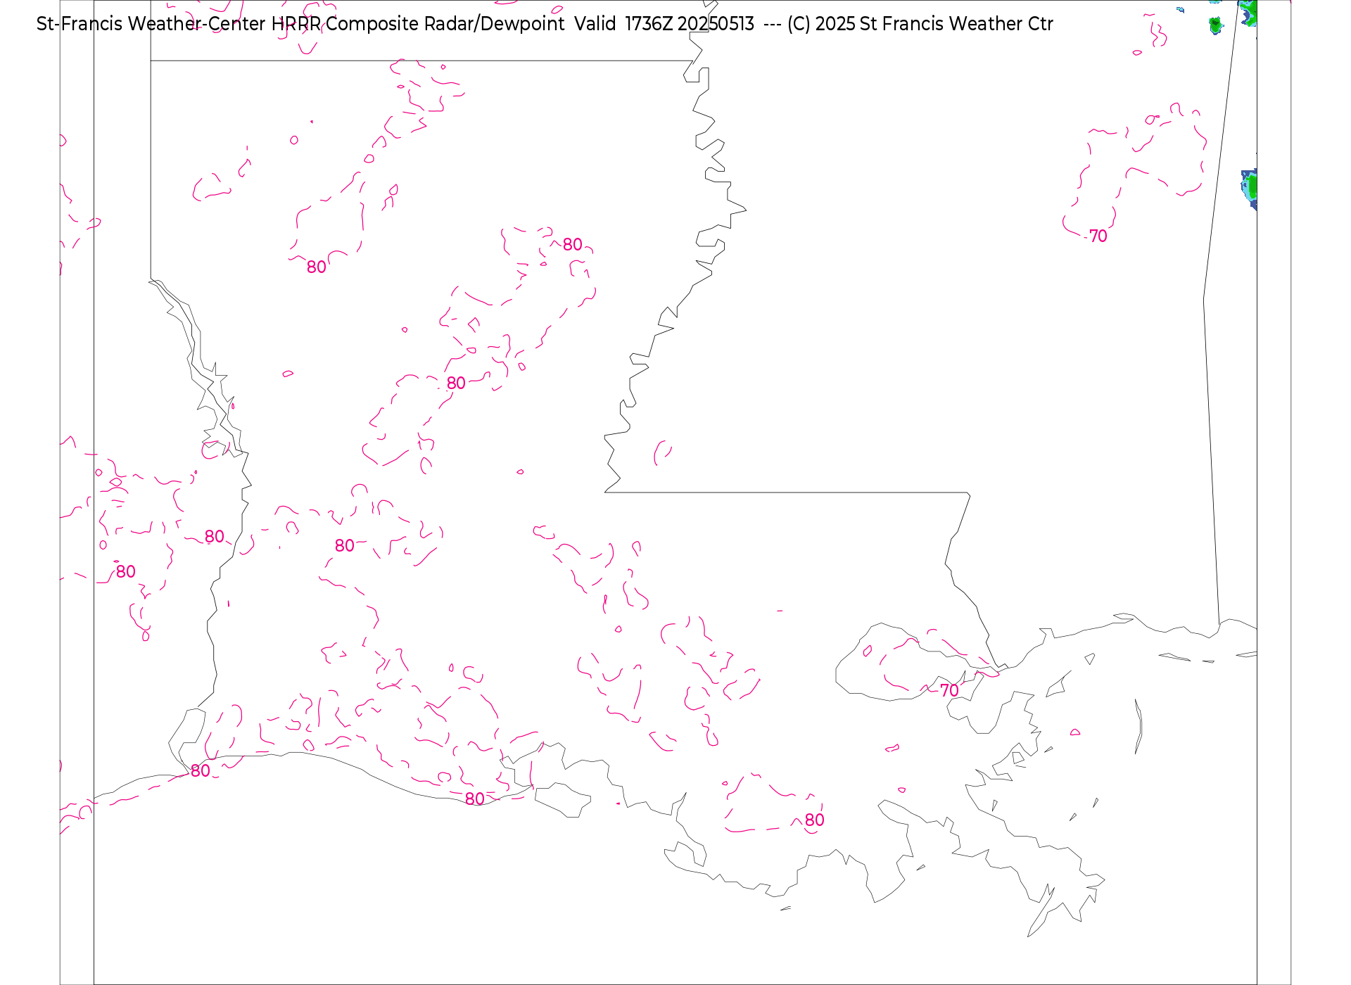Click the "(C) 2025 St Francis Weather Ctr" copyright text
The height and width of the screenshot is (985, 1351).
click(920, 24)
